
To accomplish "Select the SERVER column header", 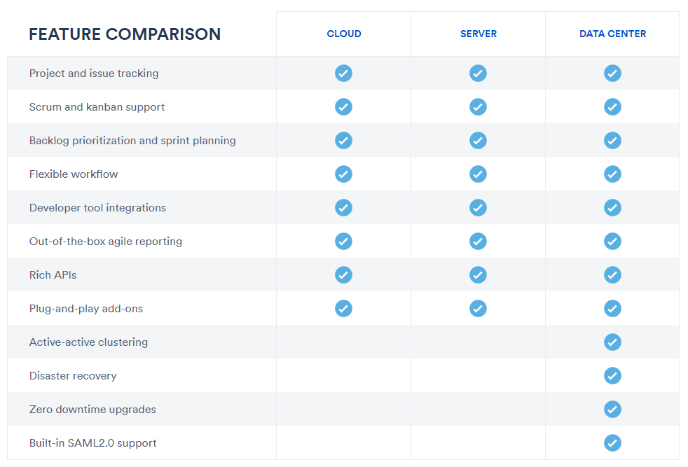I will point(479,34).
